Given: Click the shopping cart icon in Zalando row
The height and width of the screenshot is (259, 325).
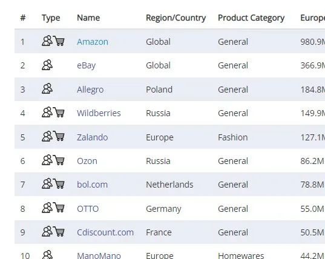Looking at the screenshot, I should click(x=59, y=136).
